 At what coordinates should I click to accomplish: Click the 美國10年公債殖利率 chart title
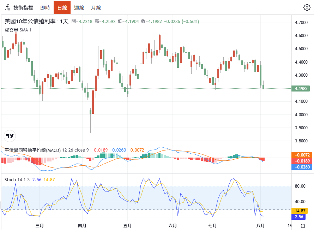point(30,21)
